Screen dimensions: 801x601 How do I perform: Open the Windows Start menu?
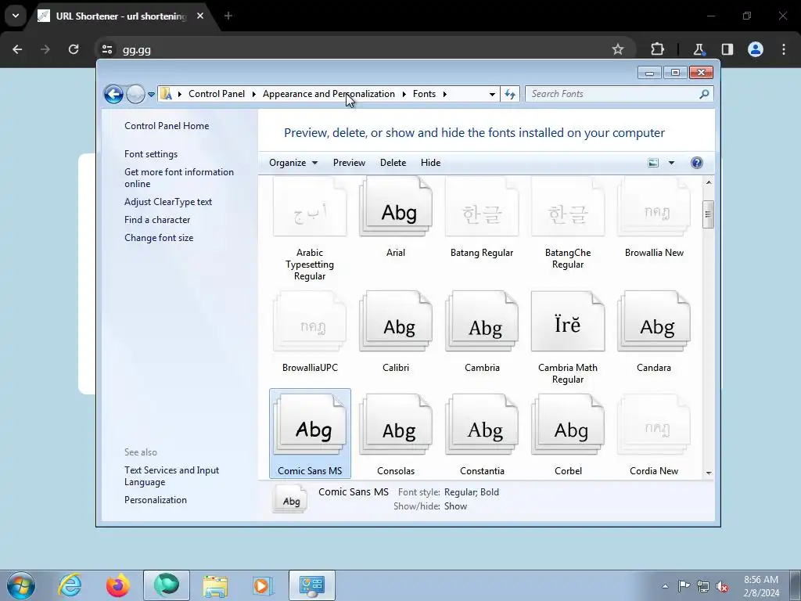(21, 585)
